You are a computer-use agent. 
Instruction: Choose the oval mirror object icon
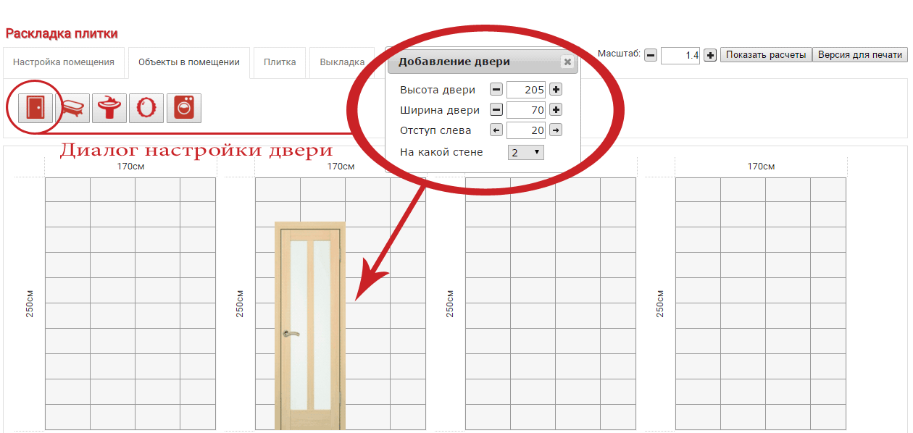click(x=146, y=108)
